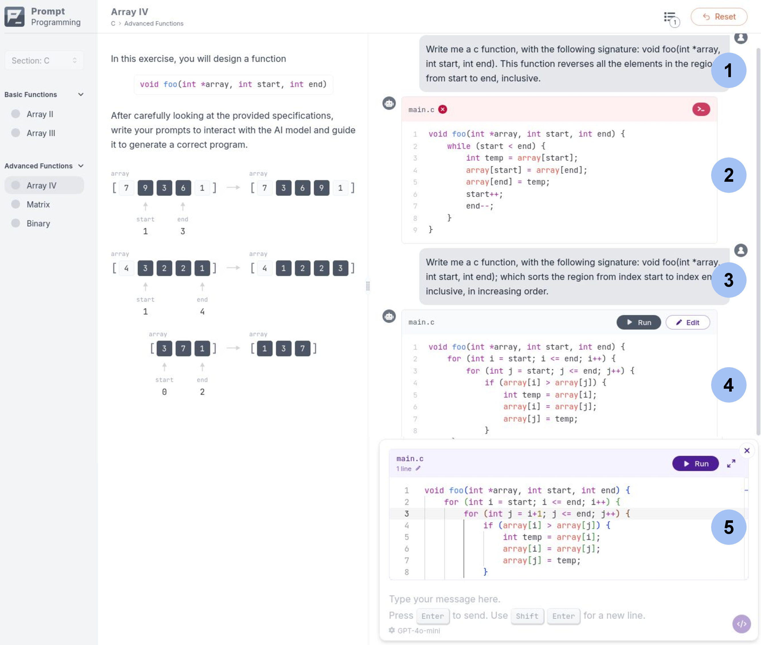Edit the second generated main.c code
The height and width of the screenshot is (645, 761).
pos(688,322)
